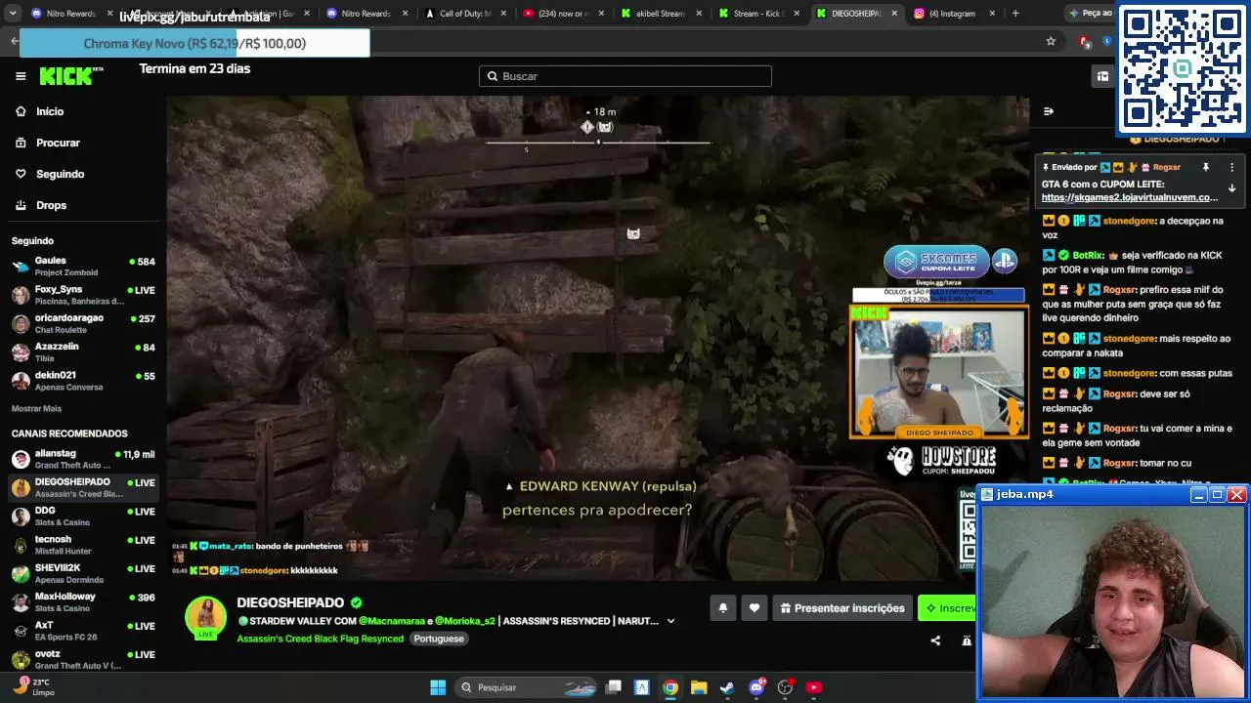The height and width of the screenshot is (703, 1251).
Task: Click stonedgore username in chat
Action: point(1131,222)
